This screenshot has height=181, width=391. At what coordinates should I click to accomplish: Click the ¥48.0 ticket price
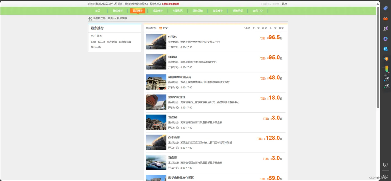click(x=273, y=78)
